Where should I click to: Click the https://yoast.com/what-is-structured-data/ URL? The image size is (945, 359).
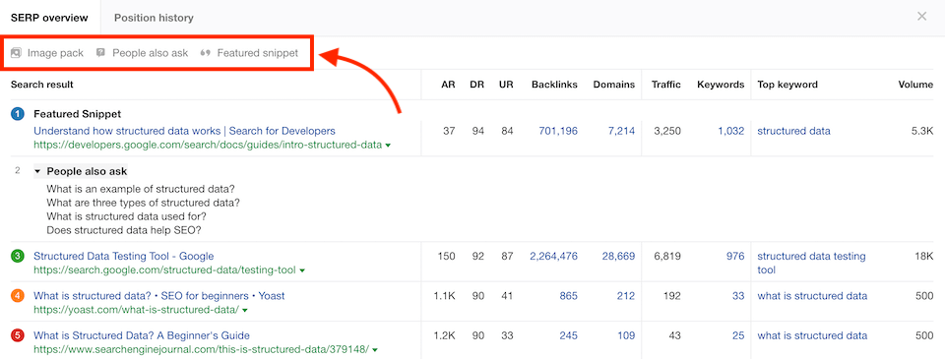pos(136,310)
